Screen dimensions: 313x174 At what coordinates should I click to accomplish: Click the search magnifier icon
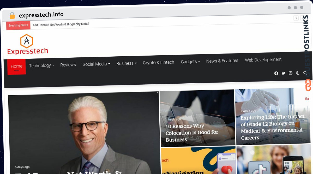(305, 72)
